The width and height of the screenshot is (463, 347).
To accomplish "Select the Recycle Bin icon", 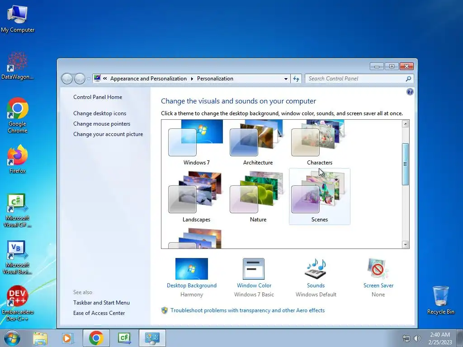I will pyautogui.click(x=440, y=300).
